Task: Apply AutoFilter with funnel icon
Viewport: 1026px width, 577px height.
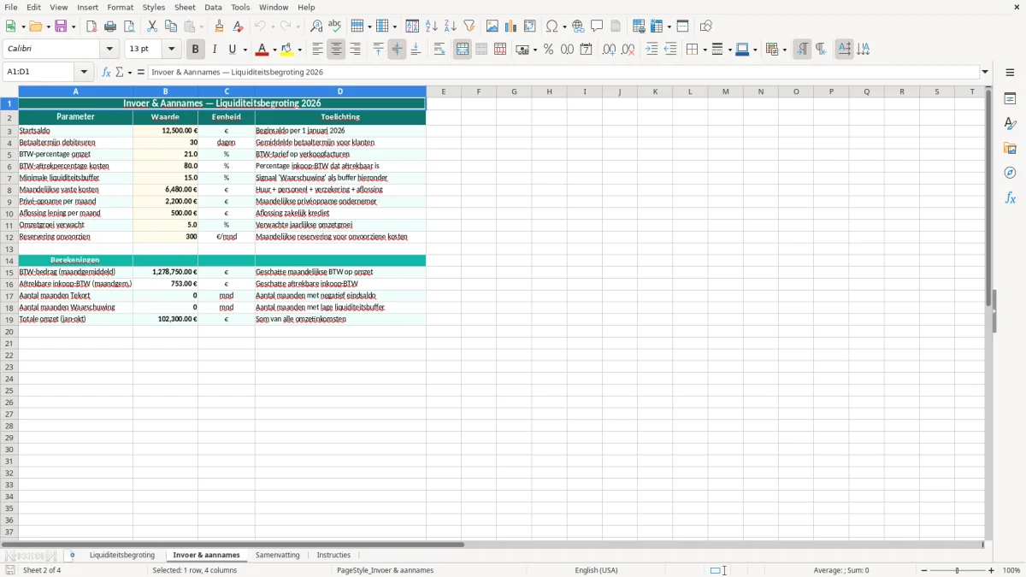Action: 469,26
